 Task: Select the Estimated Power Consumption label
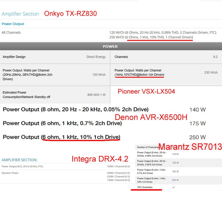(x=26, y=95)
